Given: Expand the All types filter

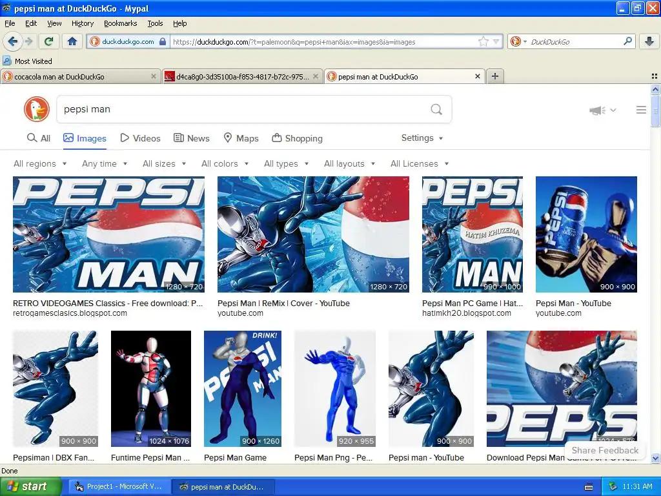Looking at the screenshot, I should (x=286, y=163).
